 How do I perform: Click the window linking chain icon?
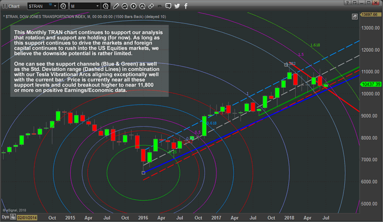pos(151,6)
